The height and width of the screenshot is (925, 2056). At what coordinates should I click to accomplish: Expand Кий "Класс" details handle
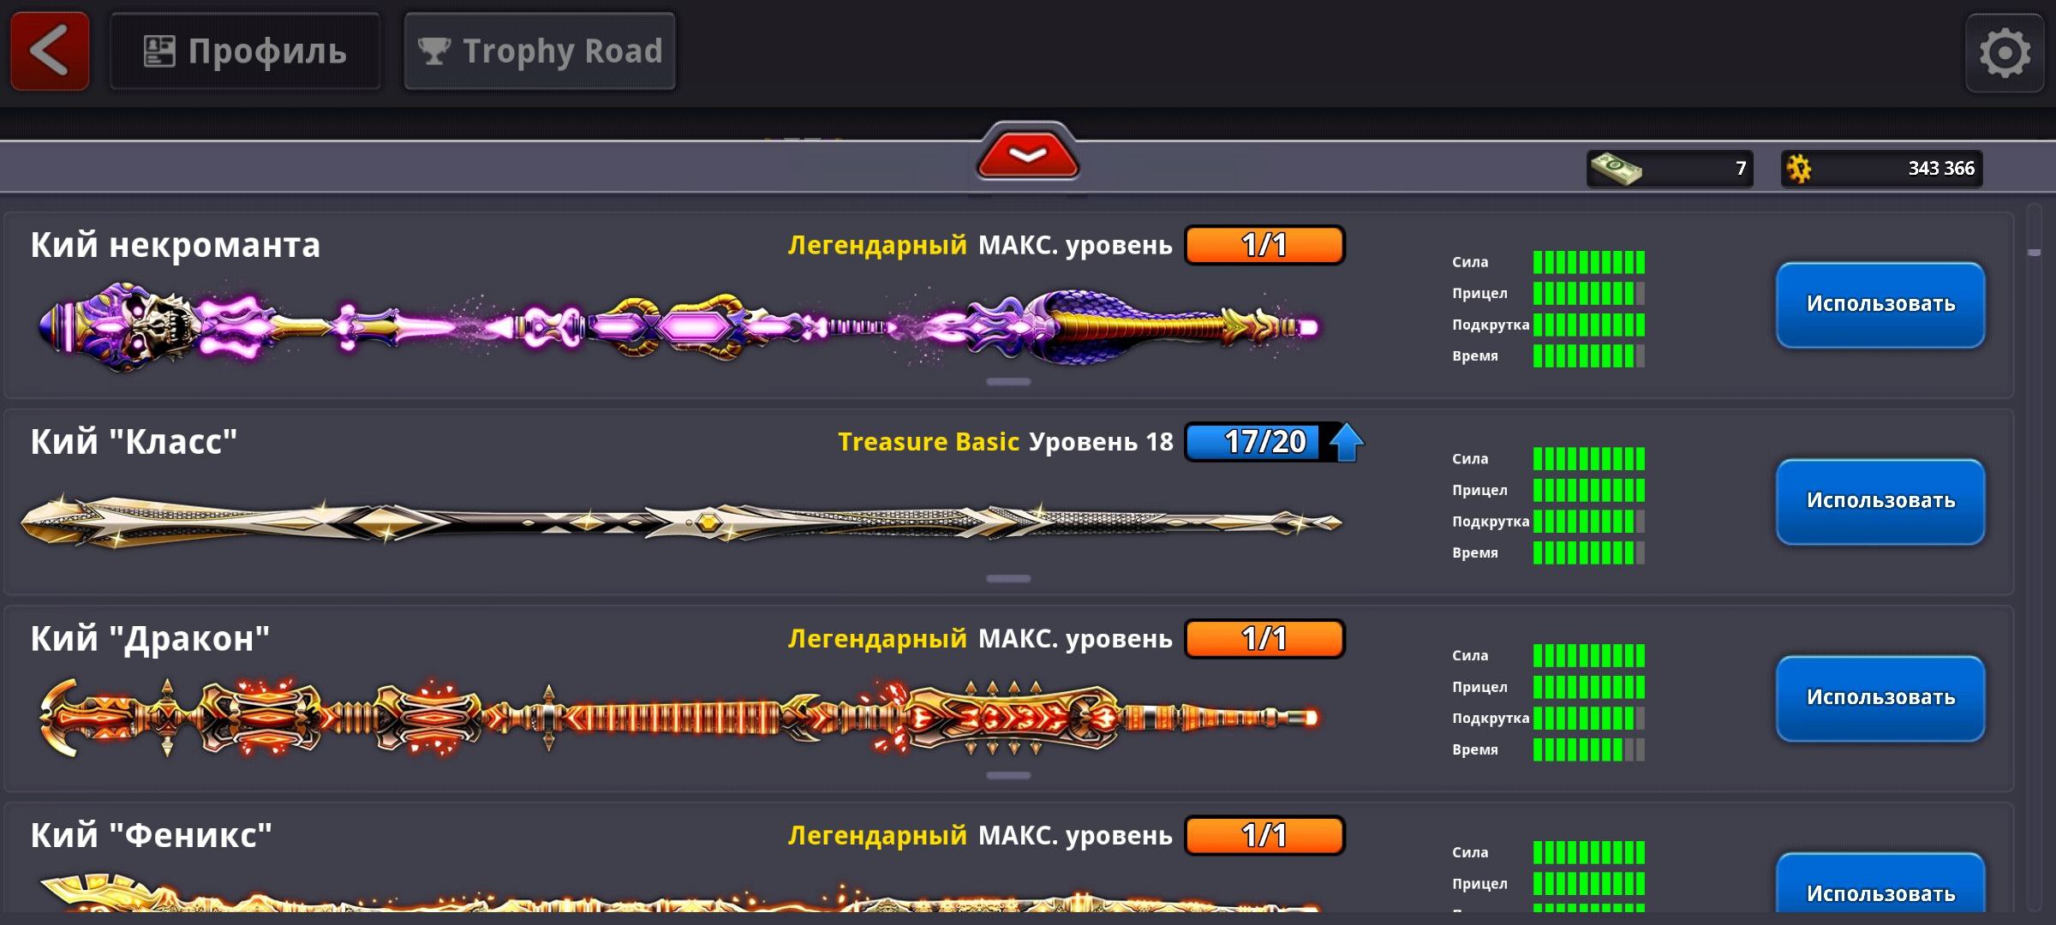[1008, 579]
